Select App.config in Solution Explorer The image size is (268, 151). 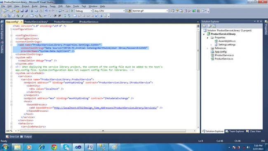coord(220,52)
